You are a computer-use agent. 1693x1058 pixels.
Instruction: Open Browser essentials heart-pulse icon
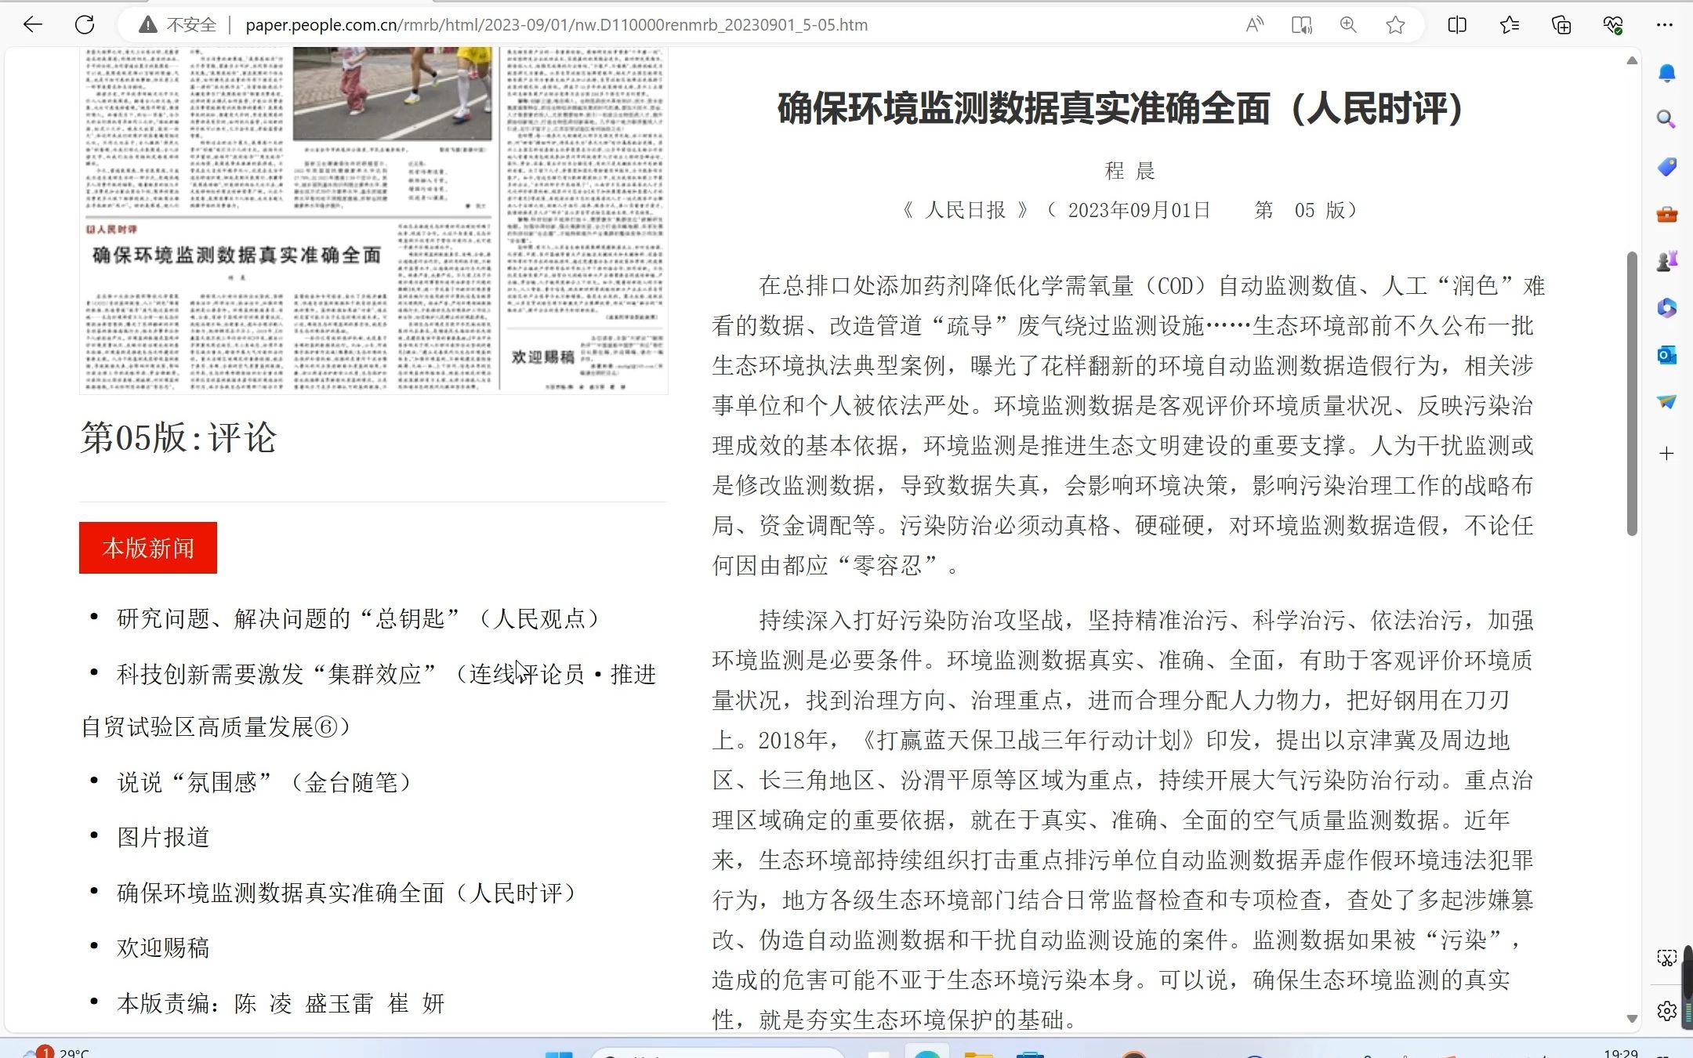click(x=1612, y=24)
